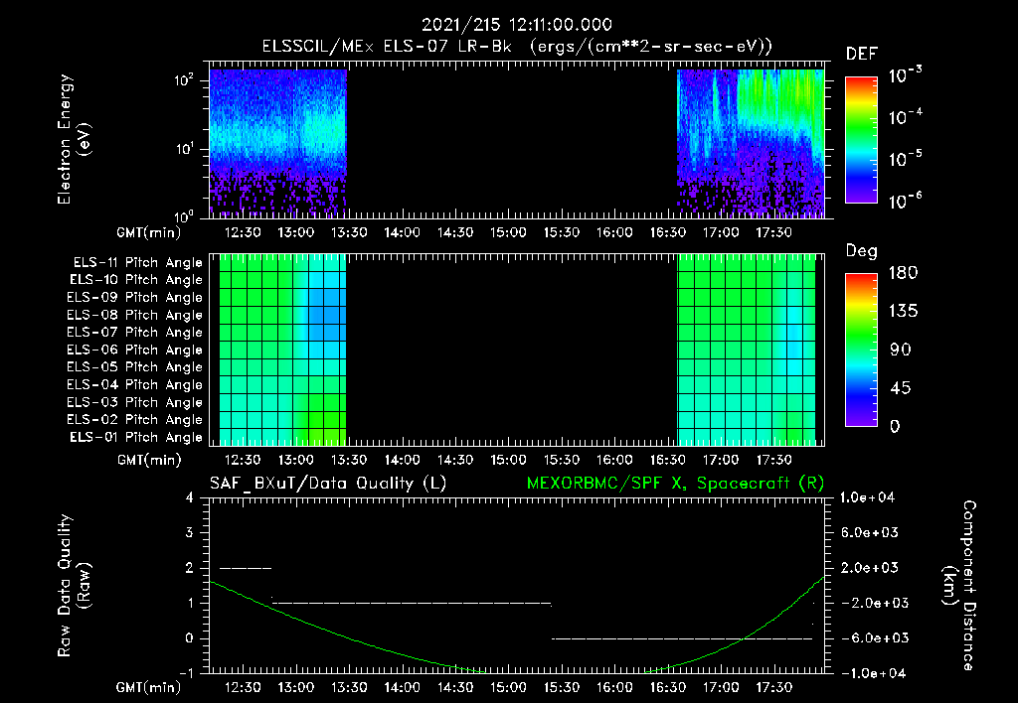
Task: Select the ELS-09 Pitch Angle row label
Action: [x=134, y=298]
